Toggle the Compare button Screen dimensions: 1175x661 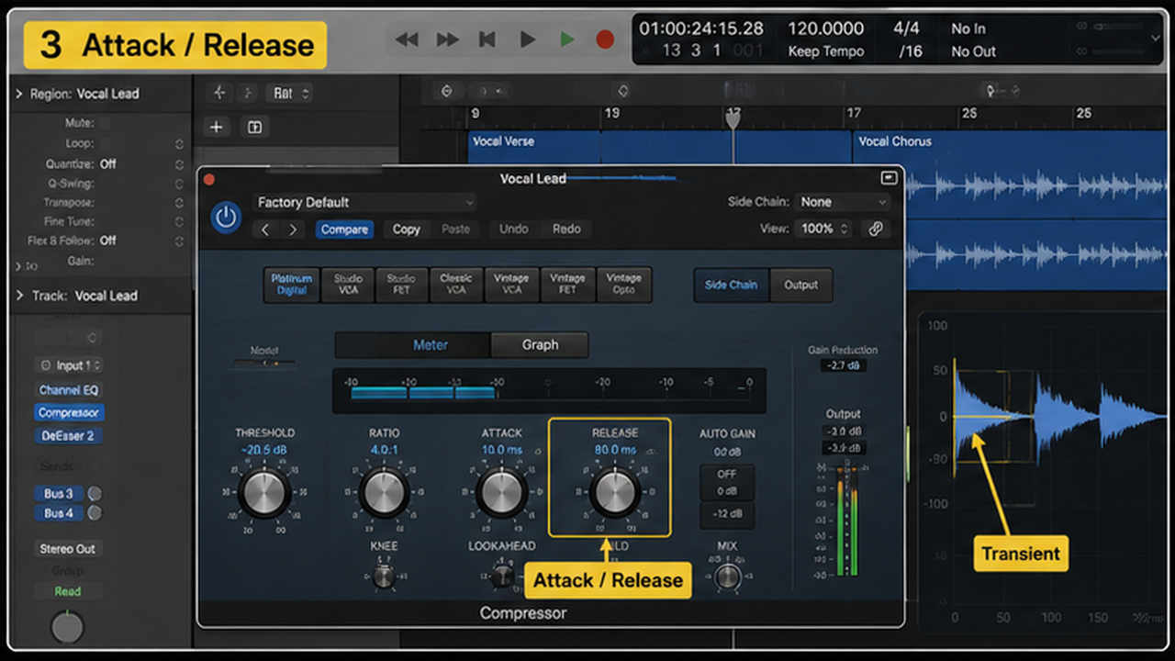point(344,230)
